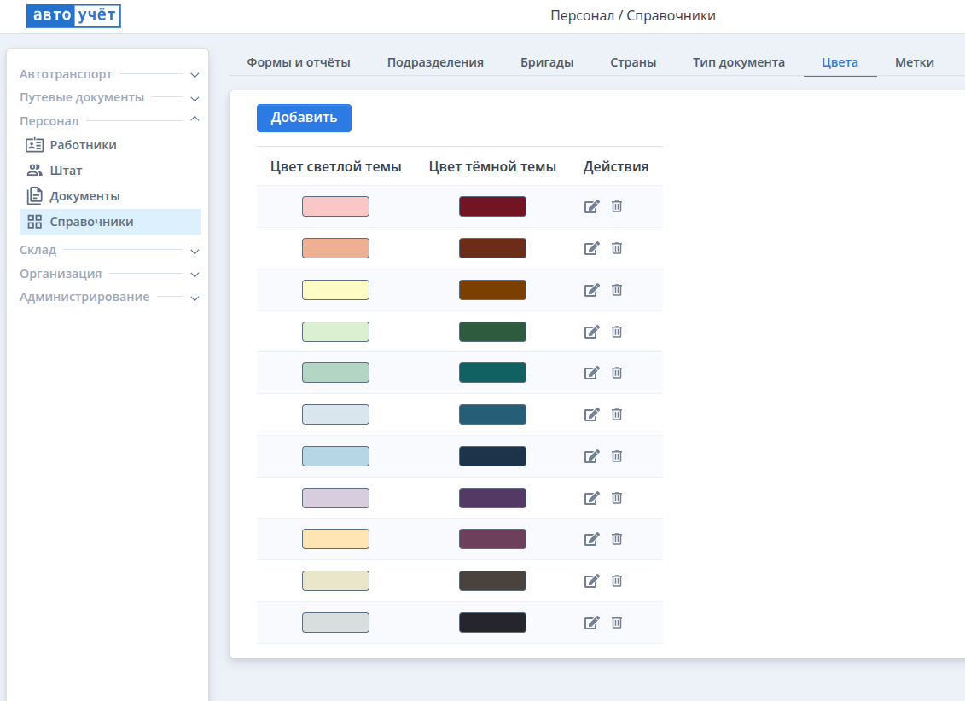Edit the pale yellow color row
965x701 pixels.
pos(591,290)
